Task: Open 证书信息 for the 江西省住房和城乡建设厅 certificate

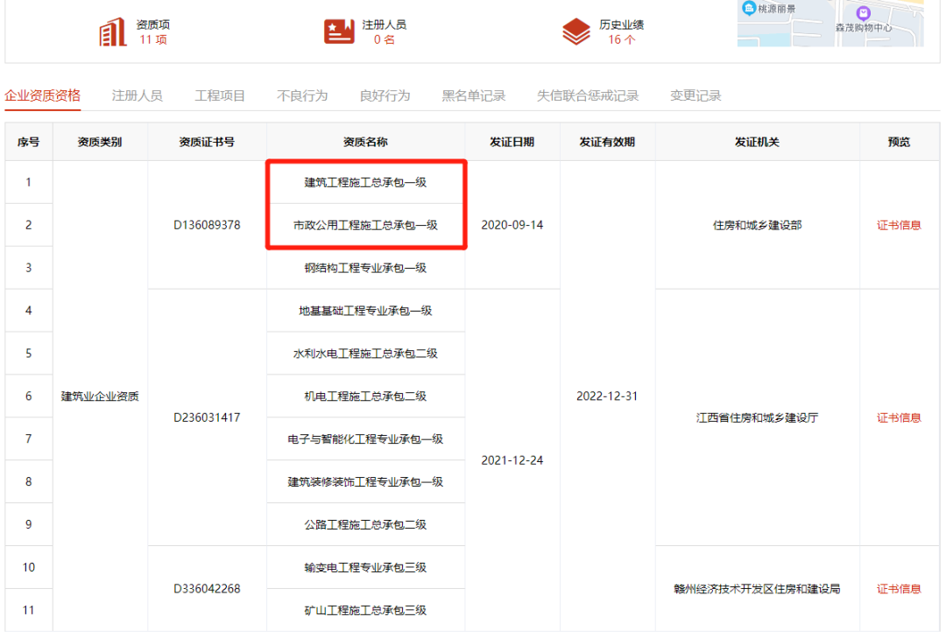Action: click(x=899, y=417)
